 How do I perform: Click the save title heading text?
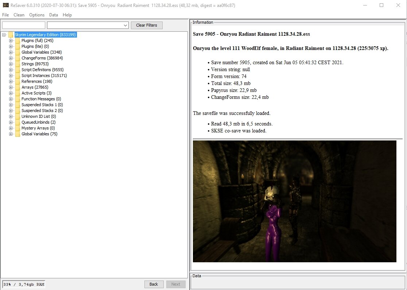click(x=251, y=34)
